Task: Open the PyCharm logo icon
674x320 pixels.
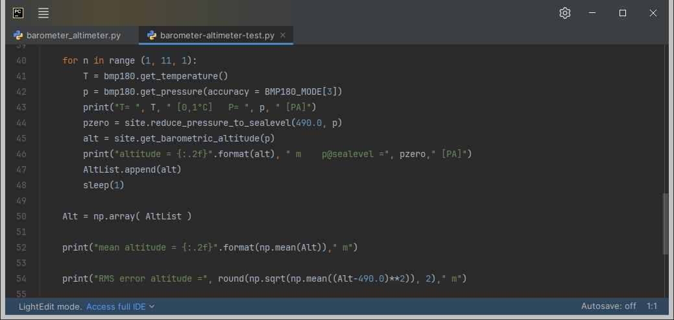Action: click(x=18, y=13)
